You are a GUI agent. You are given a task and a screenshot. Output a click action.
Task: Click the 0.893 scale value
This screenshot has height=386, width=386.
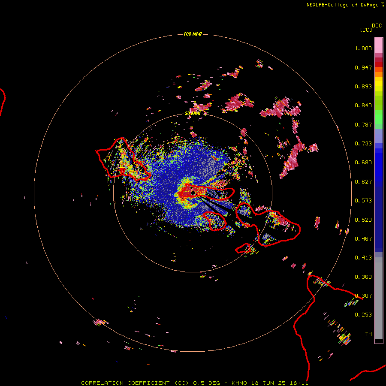pos(363,86)
